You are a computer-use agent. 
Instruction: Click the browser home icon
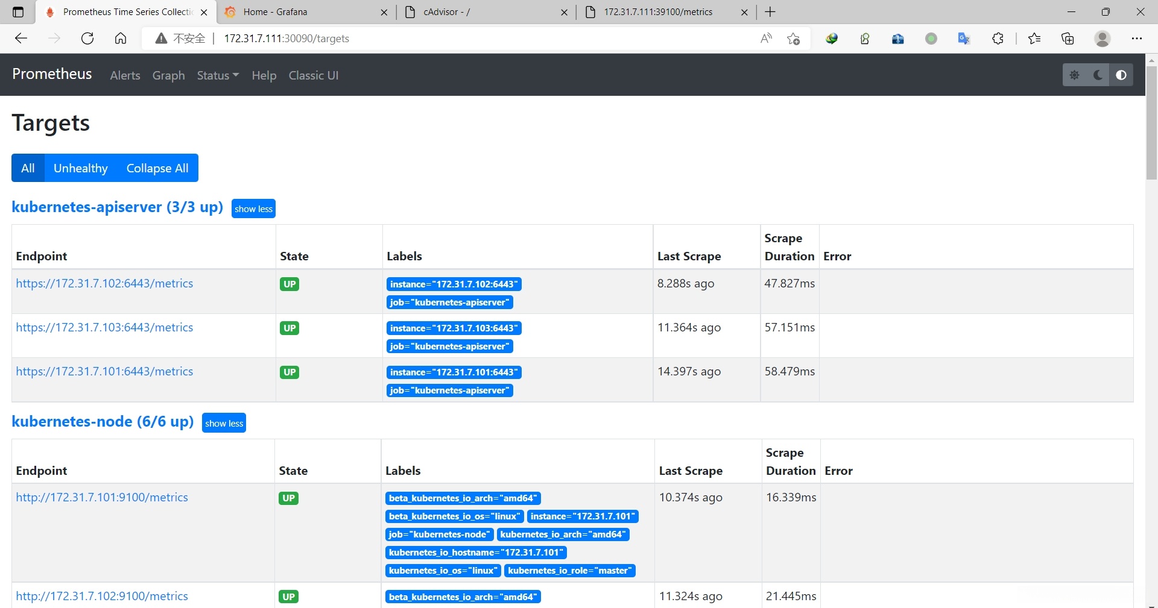(121, 39)
